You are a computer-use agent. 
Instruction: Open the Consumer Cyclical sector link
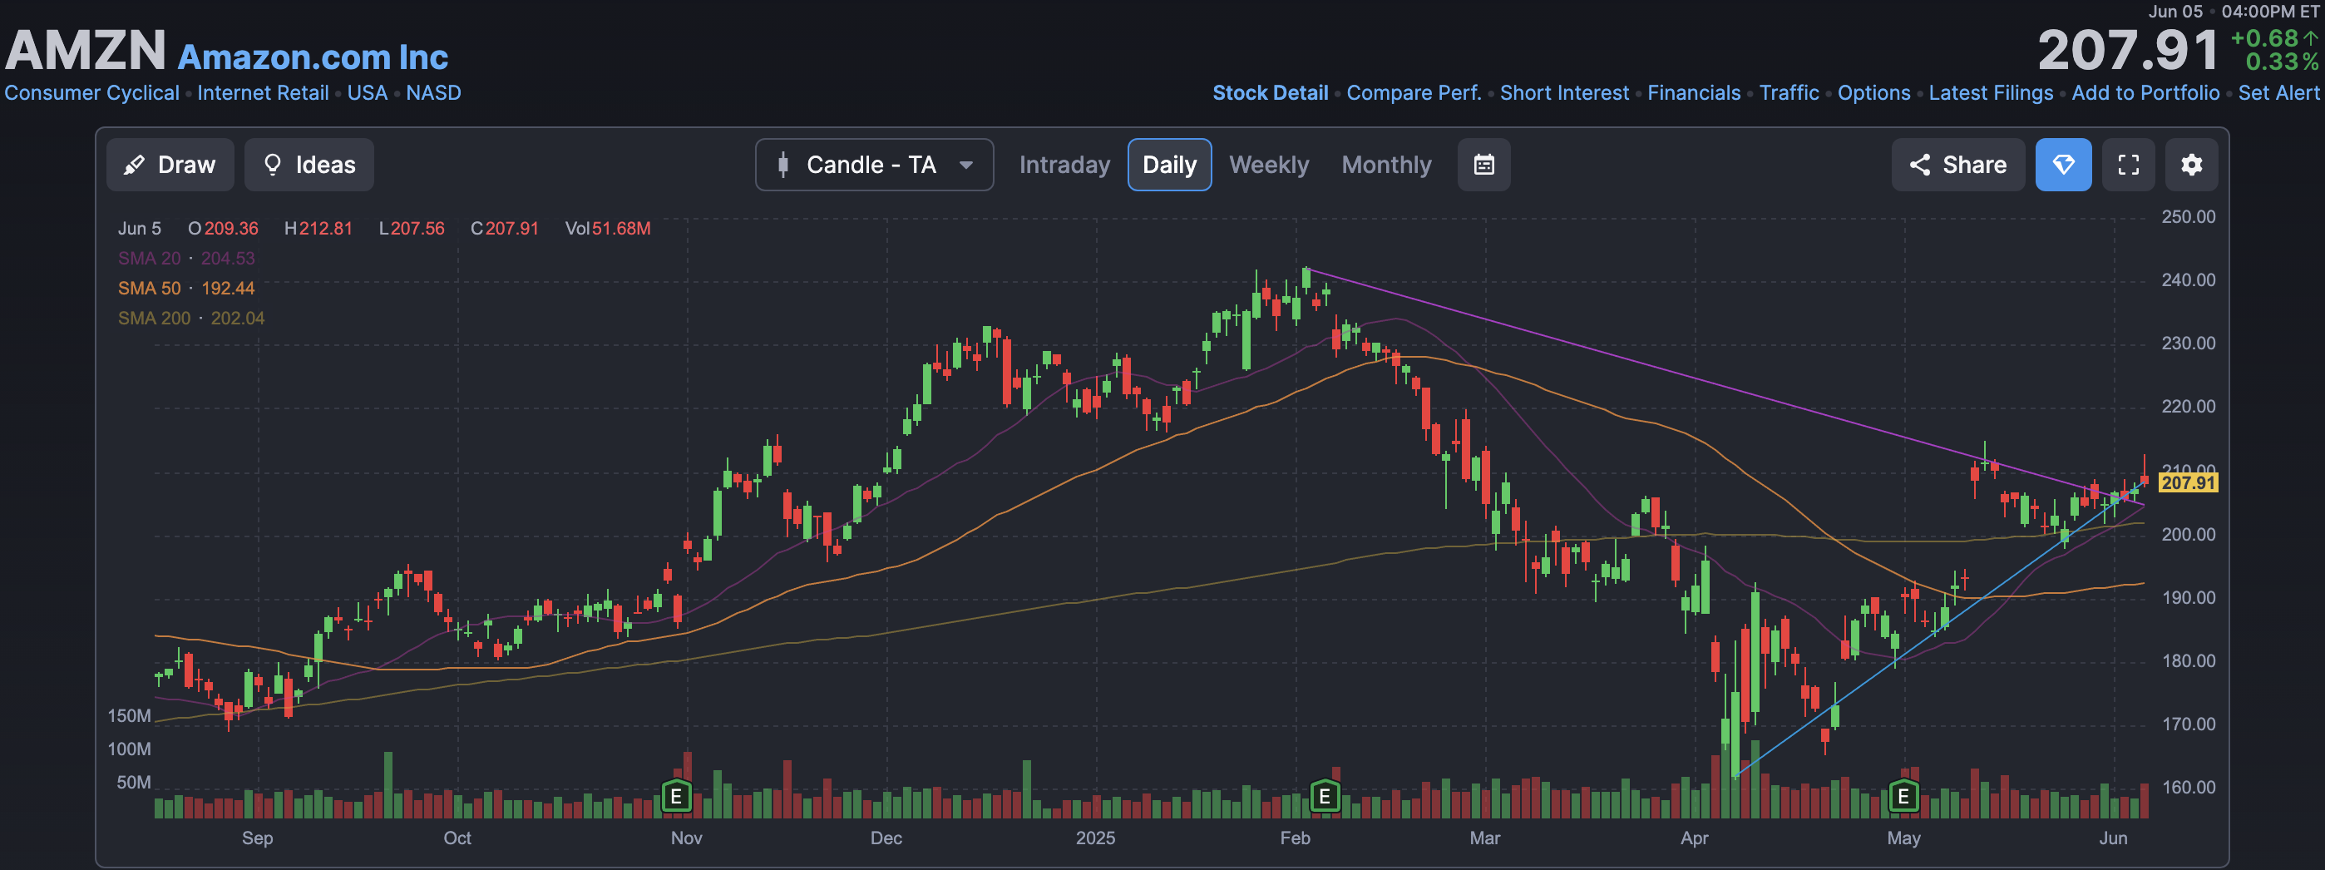coord(91,93)
